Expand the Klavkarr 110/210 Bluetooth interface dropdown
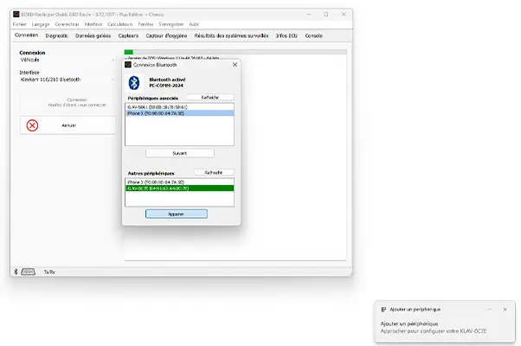The width and height of the screenshot is (521, 346). [68, 80]
